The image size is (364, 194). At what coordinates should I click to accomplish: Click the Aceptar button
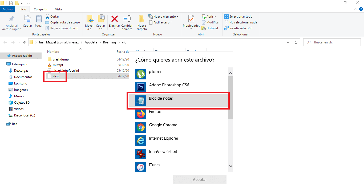(200, 179)
